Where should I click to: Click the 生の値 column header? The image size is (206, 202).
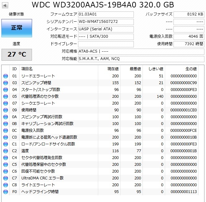point(182,69)
